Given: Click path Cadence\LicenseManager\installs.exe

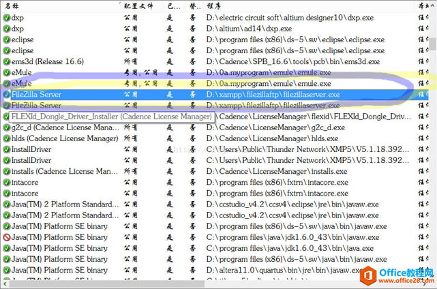Looking at the screenshot, I should point(277,171).
